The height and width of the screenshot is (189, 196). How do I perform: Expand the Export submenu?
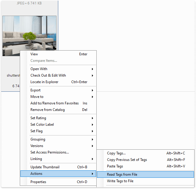pos(35,90)
